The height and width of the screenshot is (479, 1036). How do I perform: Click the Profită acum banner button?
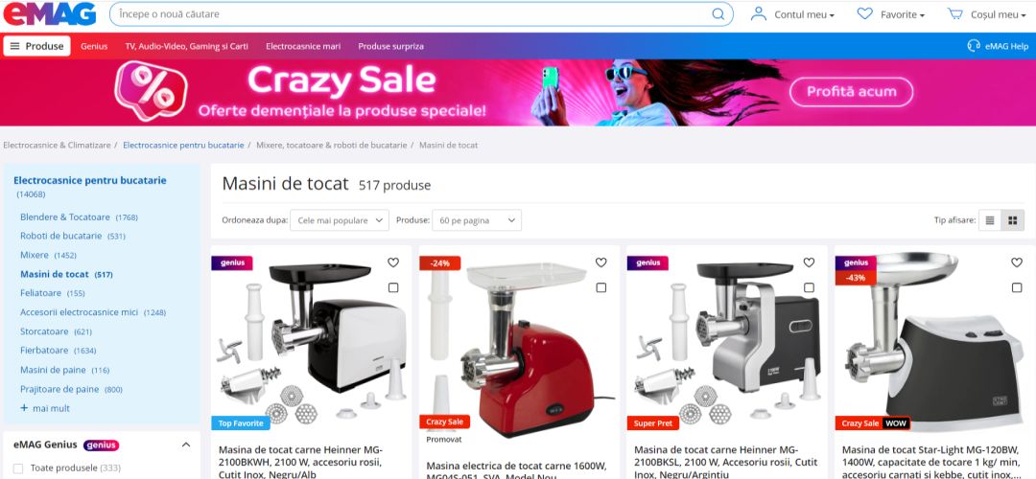[851, 92]
